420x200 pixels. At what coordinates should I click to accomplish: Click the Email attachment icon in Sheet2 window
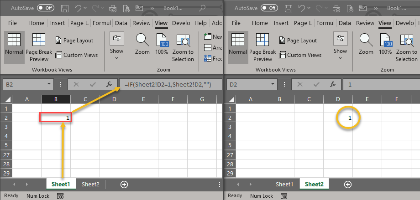(362, 8)
